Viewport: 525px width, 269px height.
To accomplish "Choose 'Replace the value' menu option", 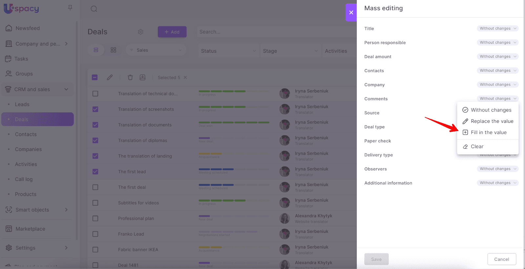I will 492,121.
